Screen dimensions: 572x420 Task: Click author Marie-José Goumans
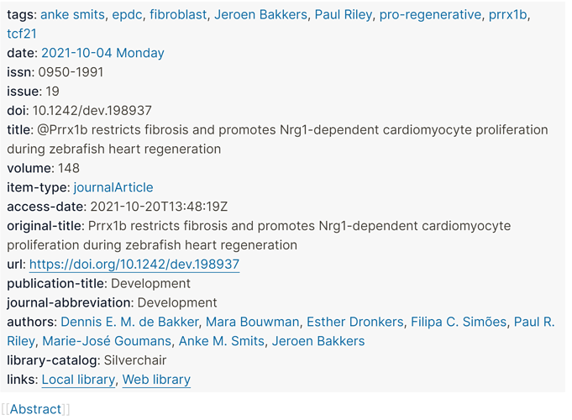pyautogui.click(x=107, y=341)
